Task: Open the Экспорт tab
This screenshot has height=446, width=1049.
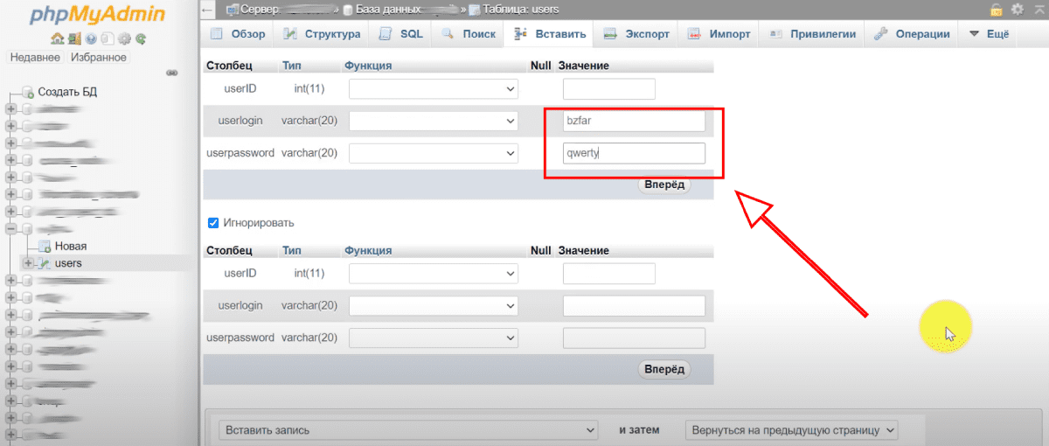Action: tap(637, 34)
